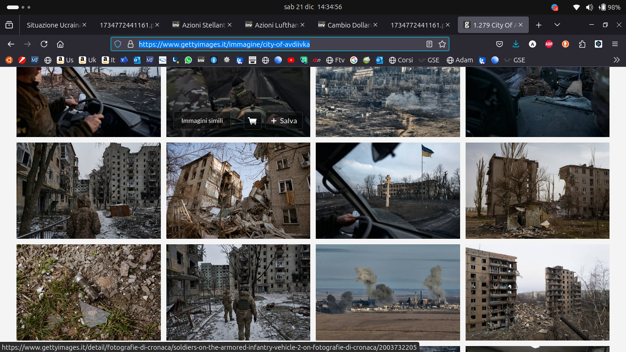Open the Ubuntu bookmark icon
Screen dimensions: 626x352
pos(9,60)
